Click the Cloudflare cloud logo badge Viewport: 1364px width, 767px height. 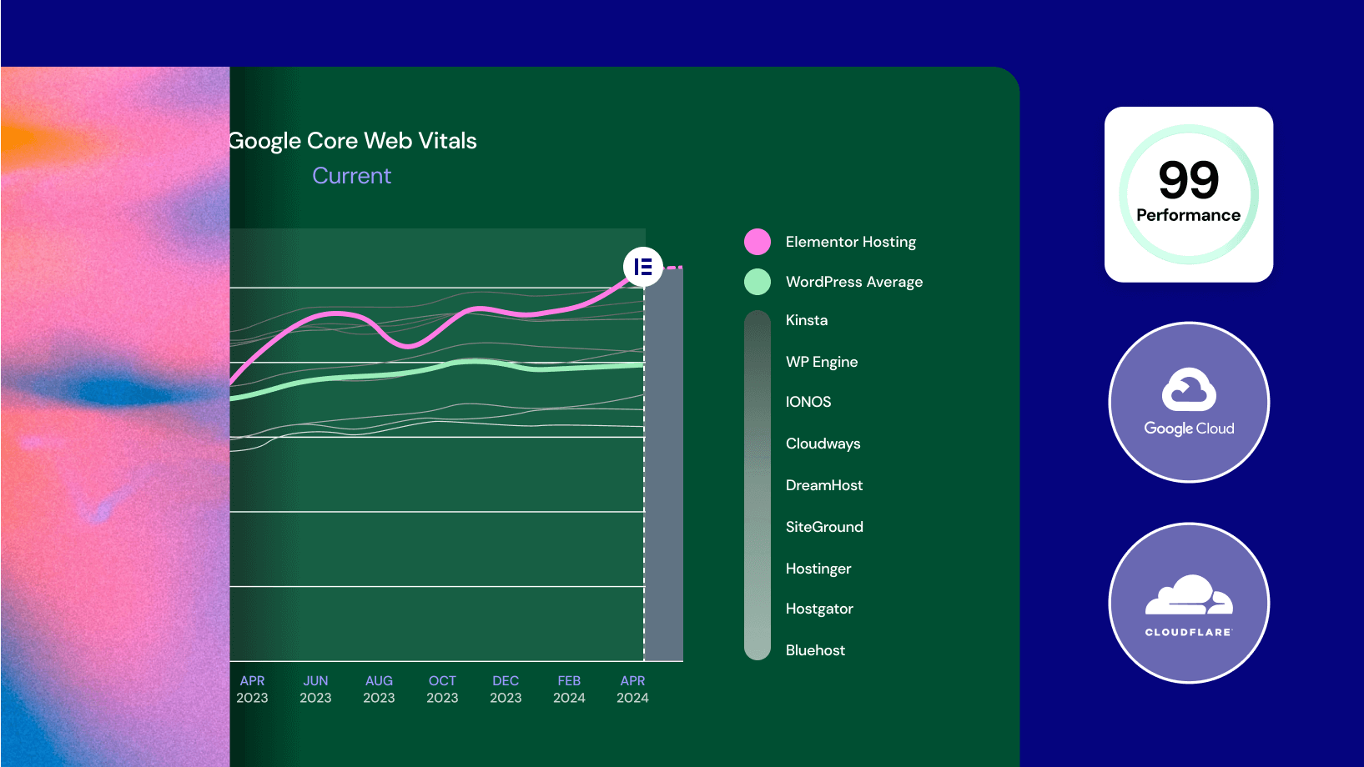click(1189, 603)
